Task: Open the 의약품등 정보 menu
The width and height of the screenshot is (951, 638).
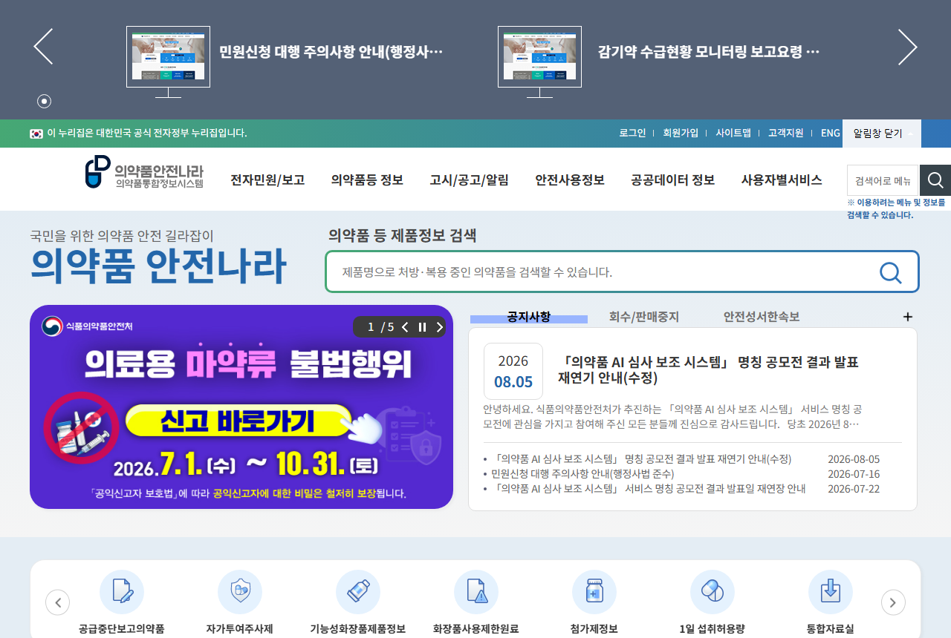Action: (367, 180)
